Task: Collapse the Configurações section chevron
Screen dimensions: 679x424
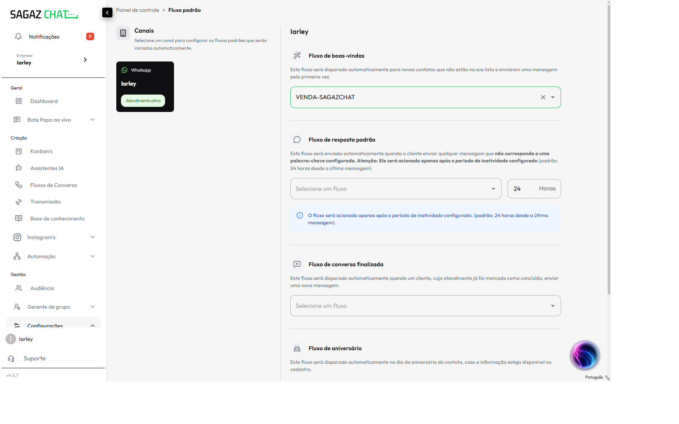Action: pos(93,325)
